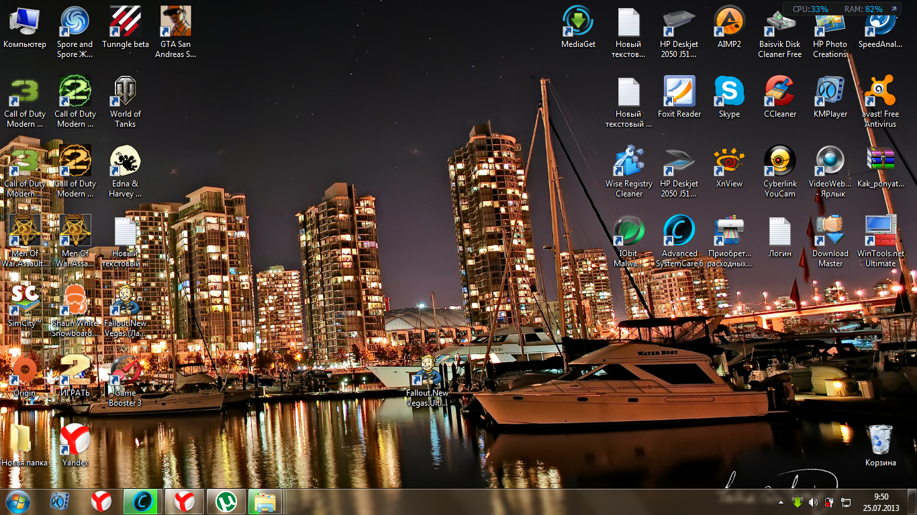917x515 pixels.
Task: Select the avast! Free Antivirus icon
Action: [880, 92]
